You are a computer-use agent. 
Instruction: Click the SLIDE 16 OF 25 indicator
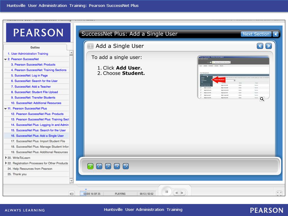pos(92,194)
